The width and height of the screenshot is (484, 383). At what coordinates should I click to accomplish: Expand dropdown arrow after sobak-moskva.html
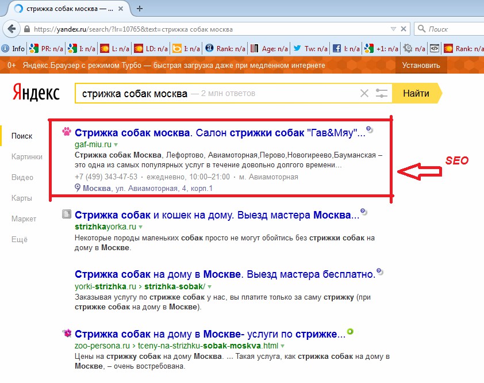[283, 346]
